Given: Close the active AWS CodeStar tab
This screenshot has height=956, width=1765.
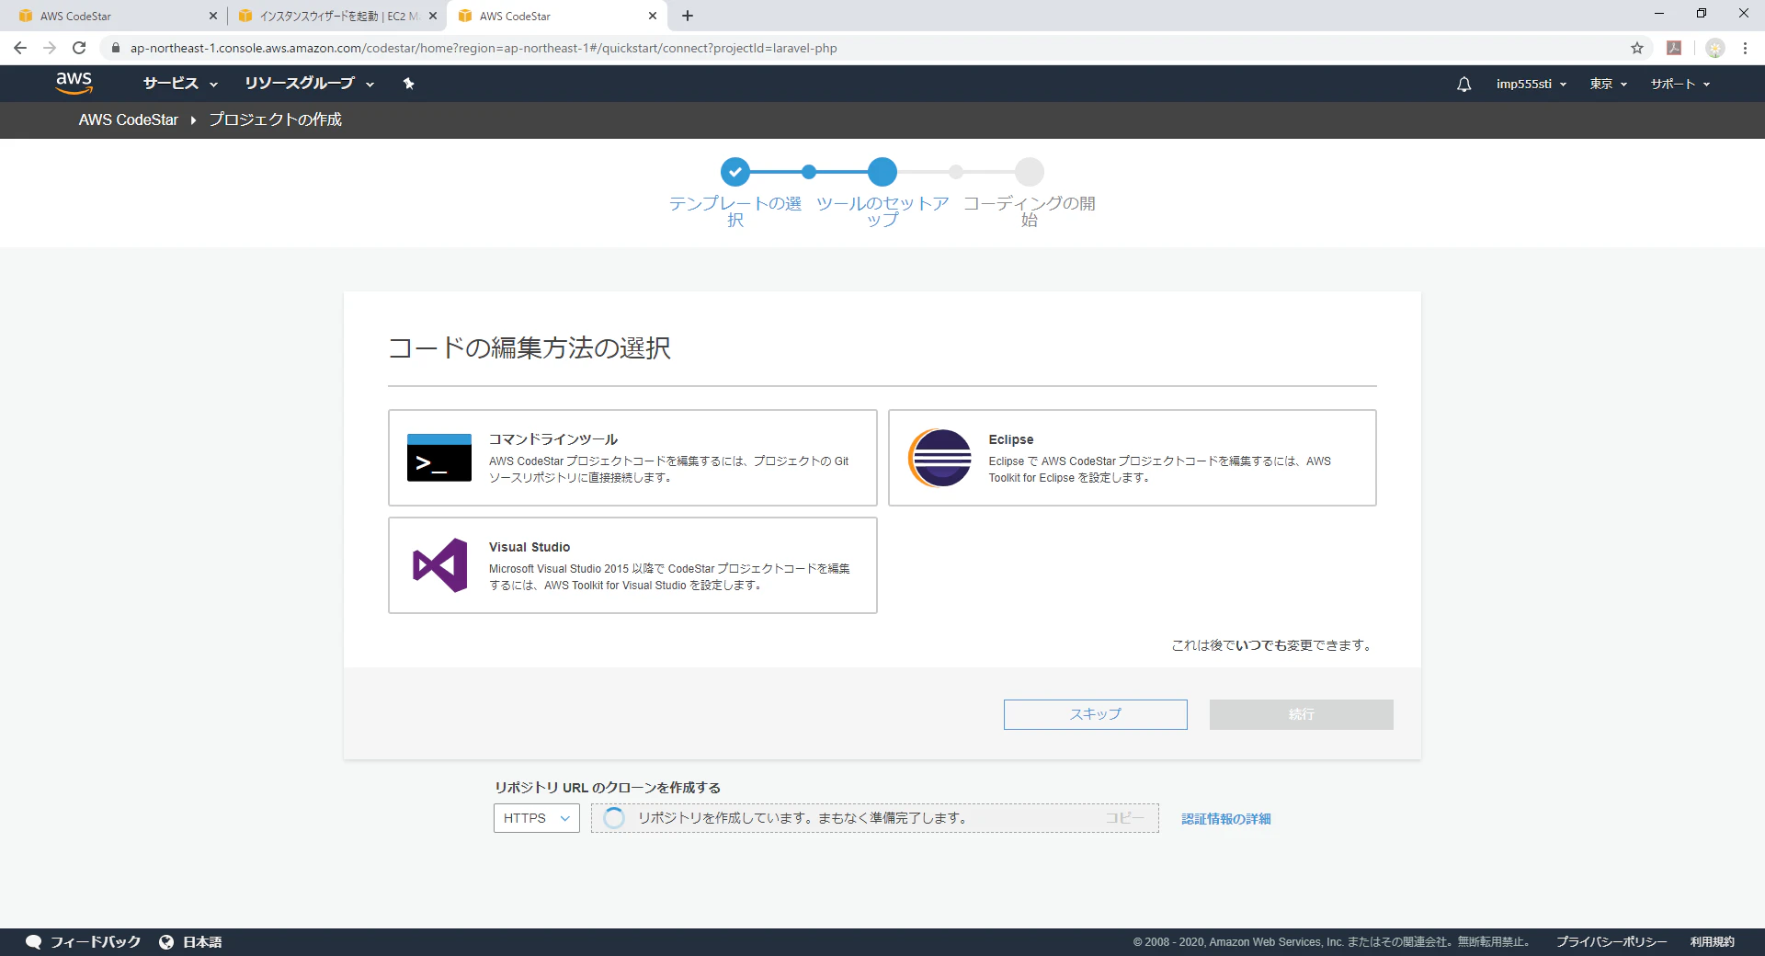Looking at the screenshot, I should click(x=653, y=16).
